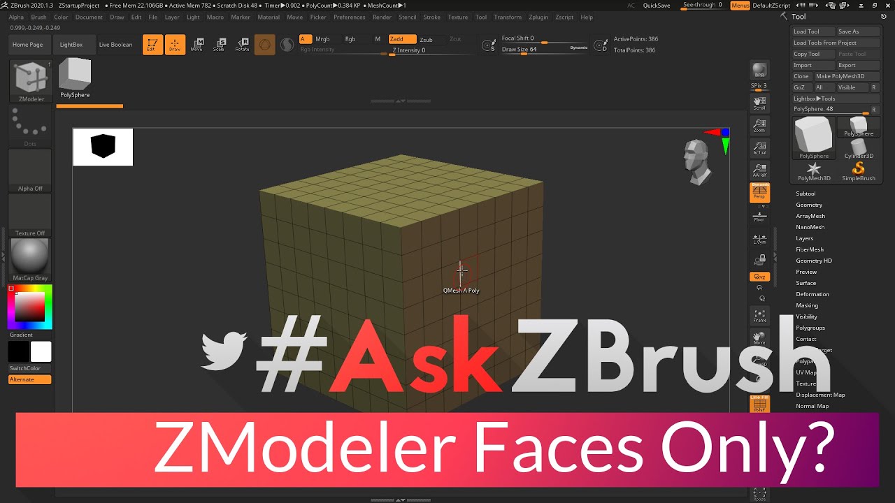The height and width of the screenshot is (503, 895).
Task: Click the Rotate transform mode icon
Action: (x=242, y=45)
